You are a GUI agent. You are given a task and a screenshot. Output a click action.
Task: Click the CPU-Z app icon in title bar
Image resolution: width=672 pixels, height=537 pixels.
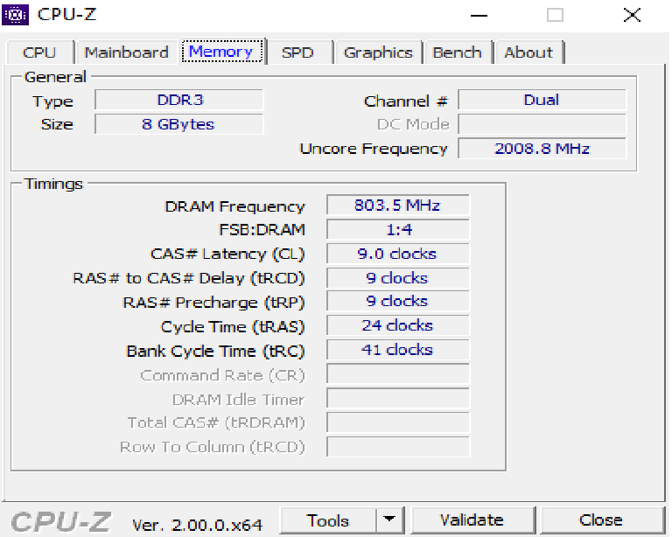(15, 15)
